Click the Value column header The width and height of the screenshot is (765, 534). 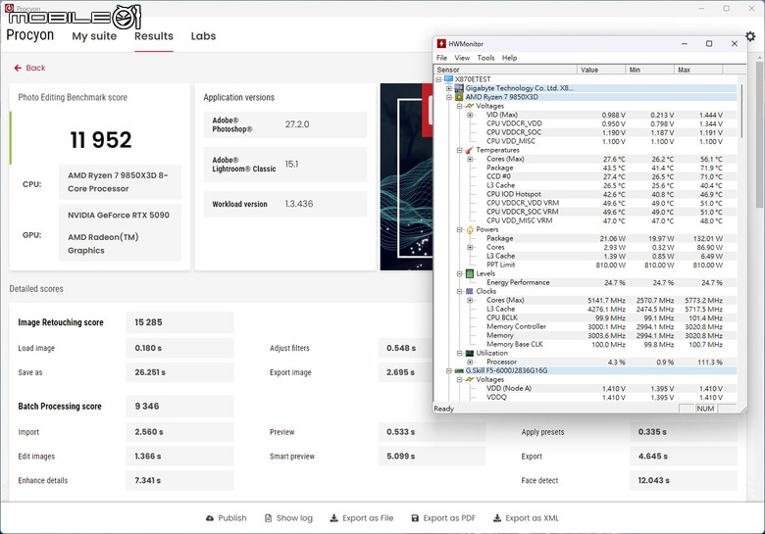tap(601, 70)
